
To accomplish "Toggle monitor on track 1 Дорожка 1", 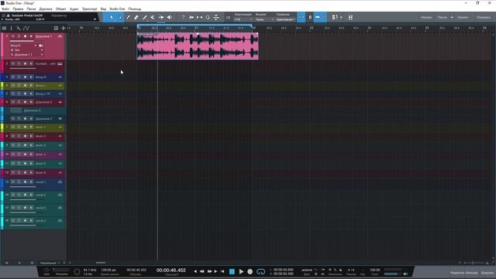I will pos(31,36).
